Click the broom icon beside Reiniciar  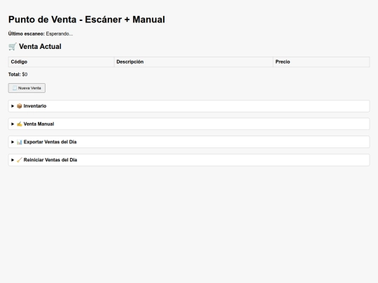tap(20, 160)
